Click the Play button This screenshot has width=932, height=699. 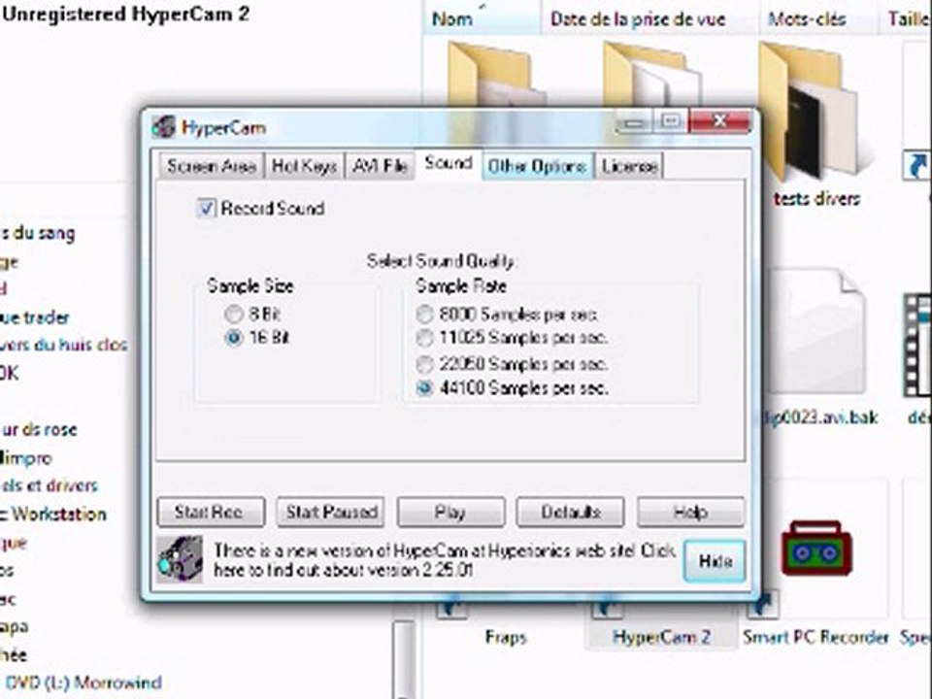pyautogui.click(x=450, y=512)
